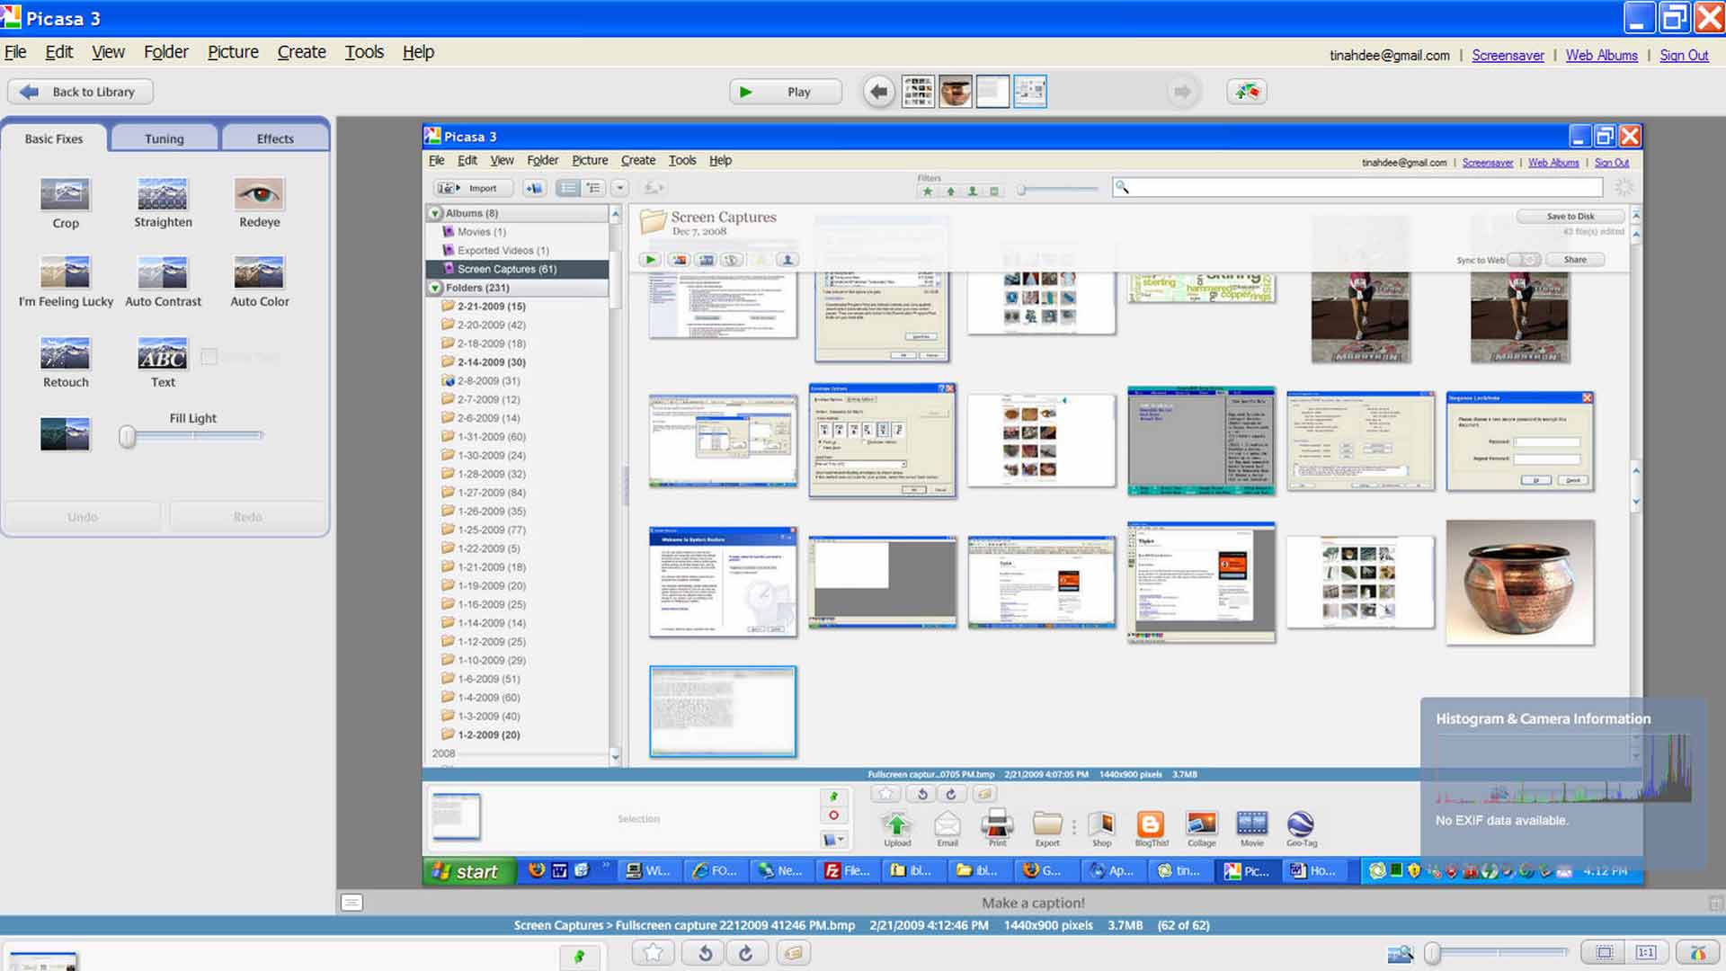Click the captured search box
The image size is (1726, 971).
(1357, 187)
